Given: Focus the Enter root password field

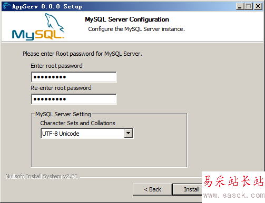Looking at the screenshot, I should coord(74,77).
